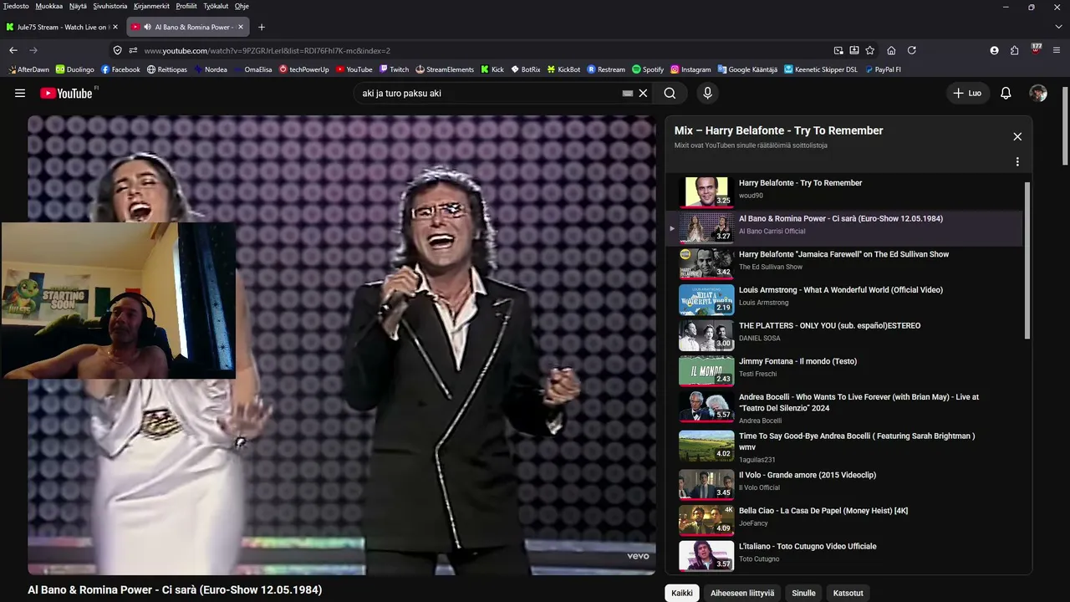This screenshot has height=602, width=1070.
Task: Open the Duolingo bookmark
Action: (75, 69)
